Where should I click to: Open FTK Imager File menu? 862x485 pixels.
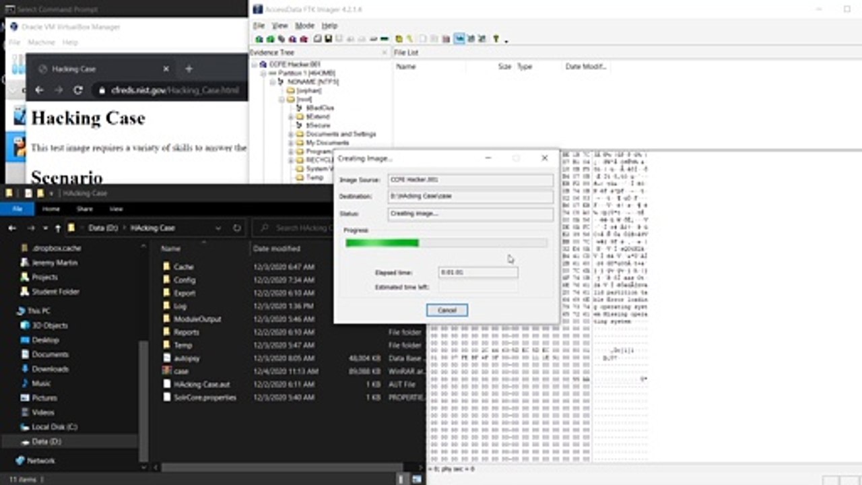tap(259, 26)
